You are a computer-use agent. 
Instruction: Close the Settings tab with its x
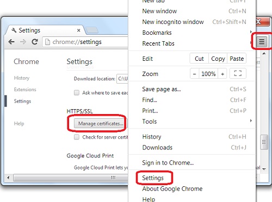[78, 30]
